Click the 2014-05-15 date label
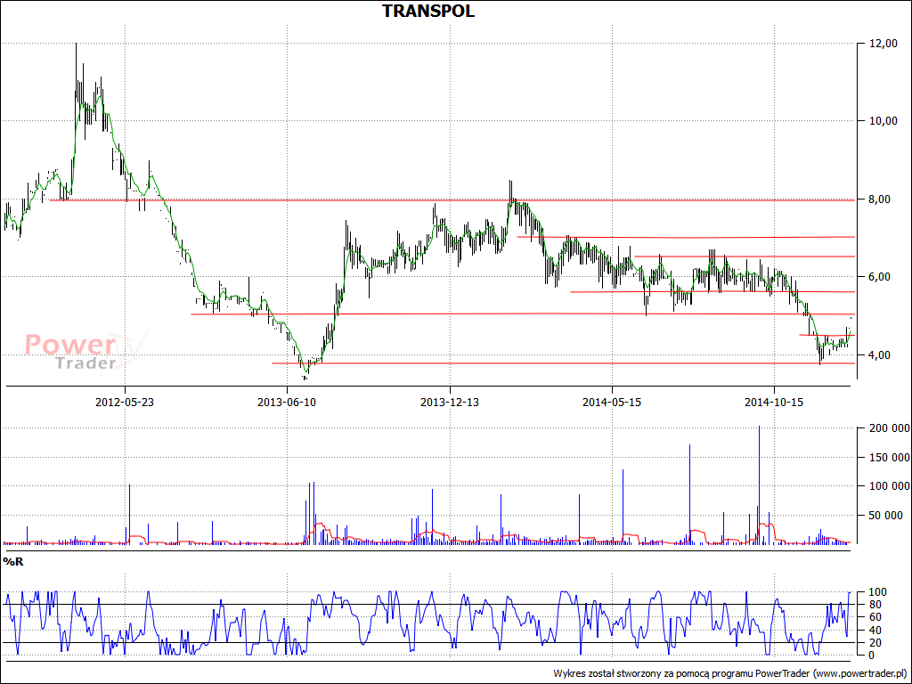Screen dimensions: 912x684 pos(612,402)
